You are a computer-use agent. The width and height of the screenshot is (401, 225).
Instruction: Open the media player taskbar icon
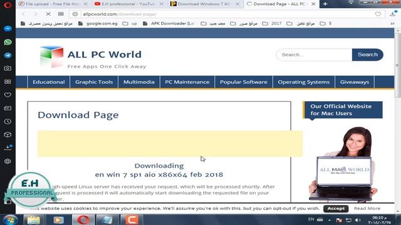click(x=58, y=219)
